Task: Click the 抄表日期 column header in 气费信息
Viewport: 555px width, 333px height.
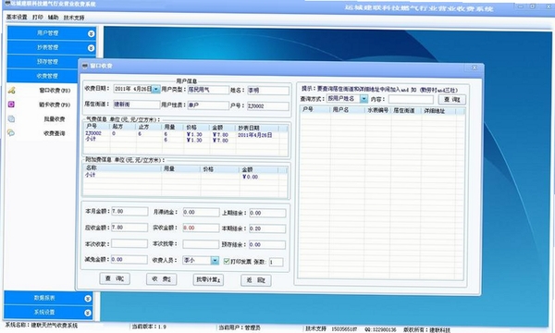Action: coord(256,128)
